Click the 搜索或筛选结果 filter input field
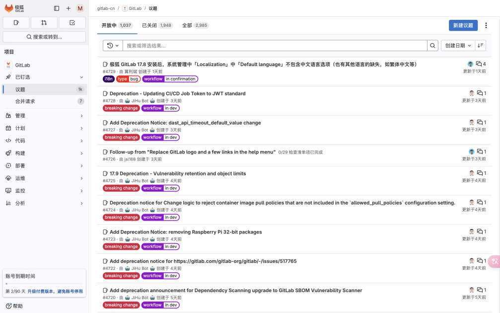This screenshot has width=500, height=313. coord(275,46)
